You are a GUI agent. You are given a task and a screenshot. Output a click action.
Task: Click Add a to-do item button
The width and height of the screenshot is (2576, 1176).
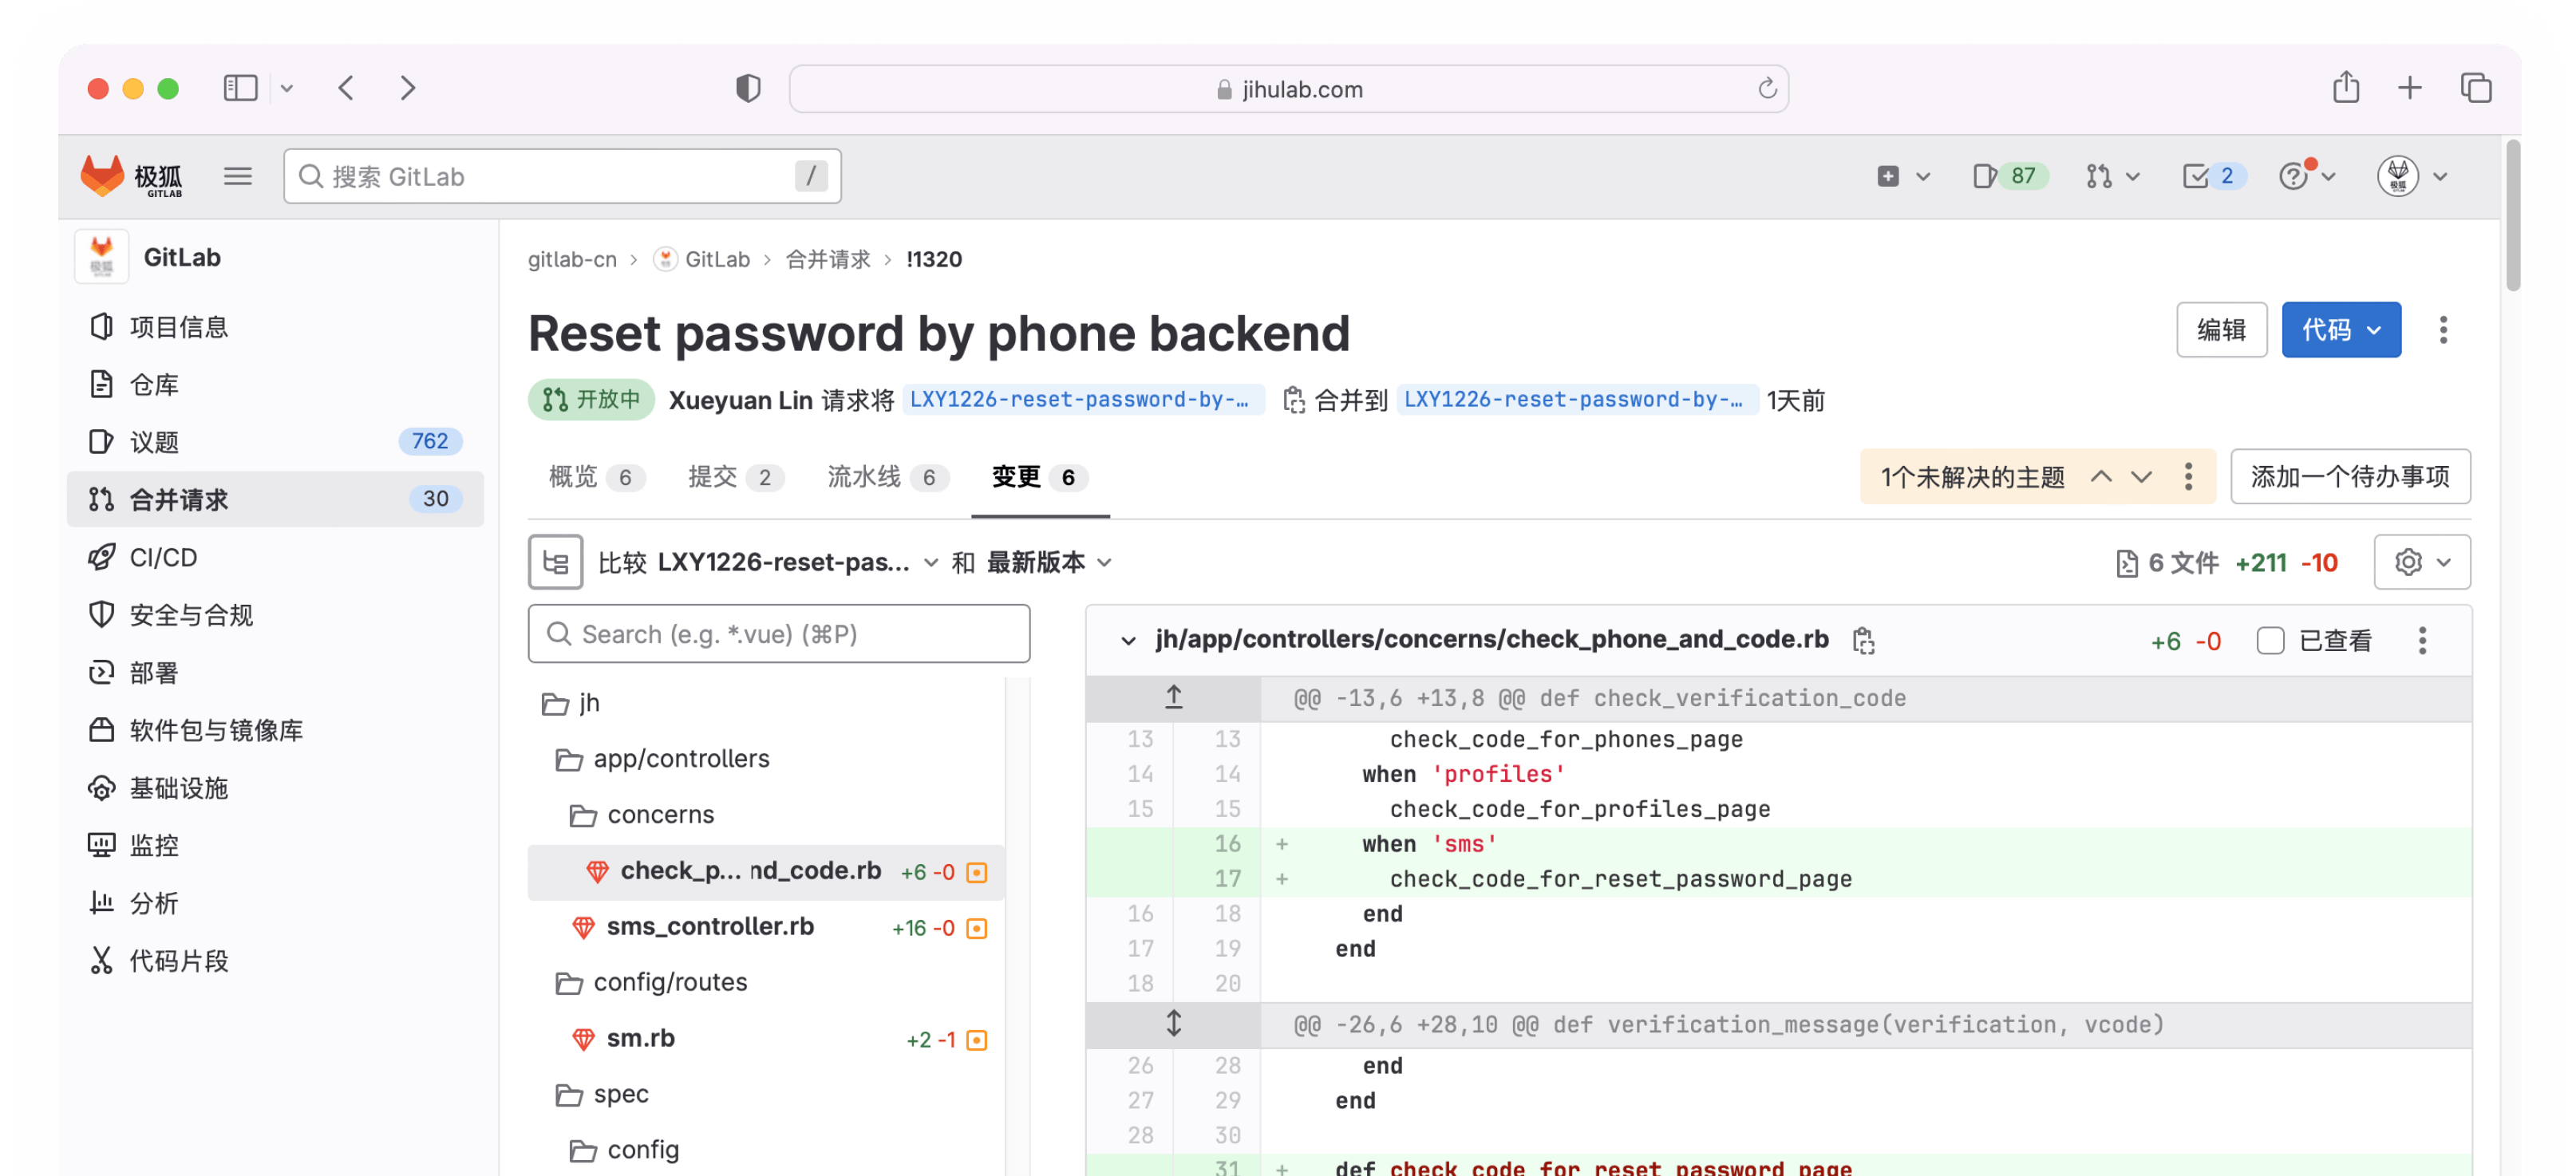tap(2350, 477)
